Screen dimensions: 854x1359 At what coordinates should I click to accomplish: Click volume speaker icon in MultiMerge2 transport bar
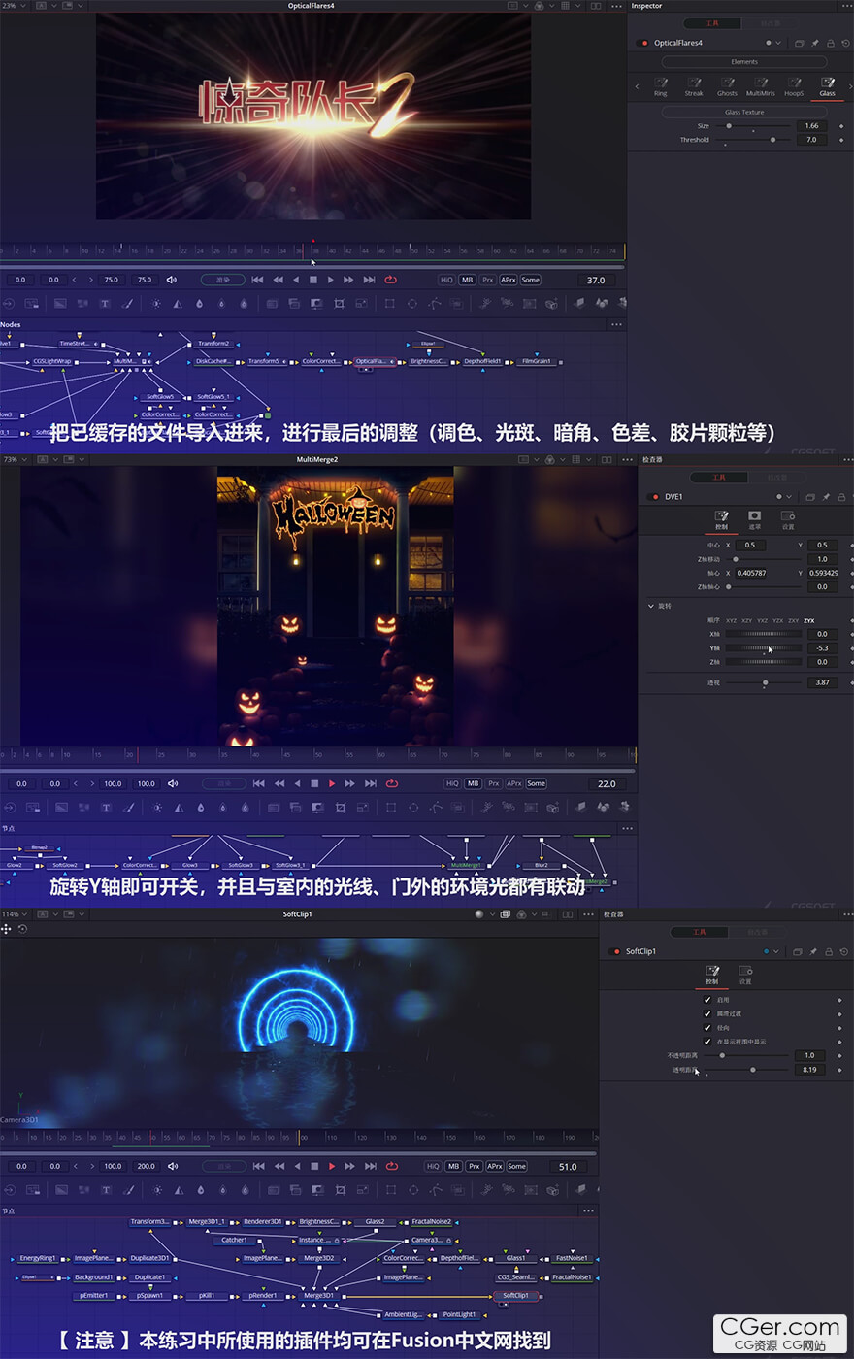[173, 783]
